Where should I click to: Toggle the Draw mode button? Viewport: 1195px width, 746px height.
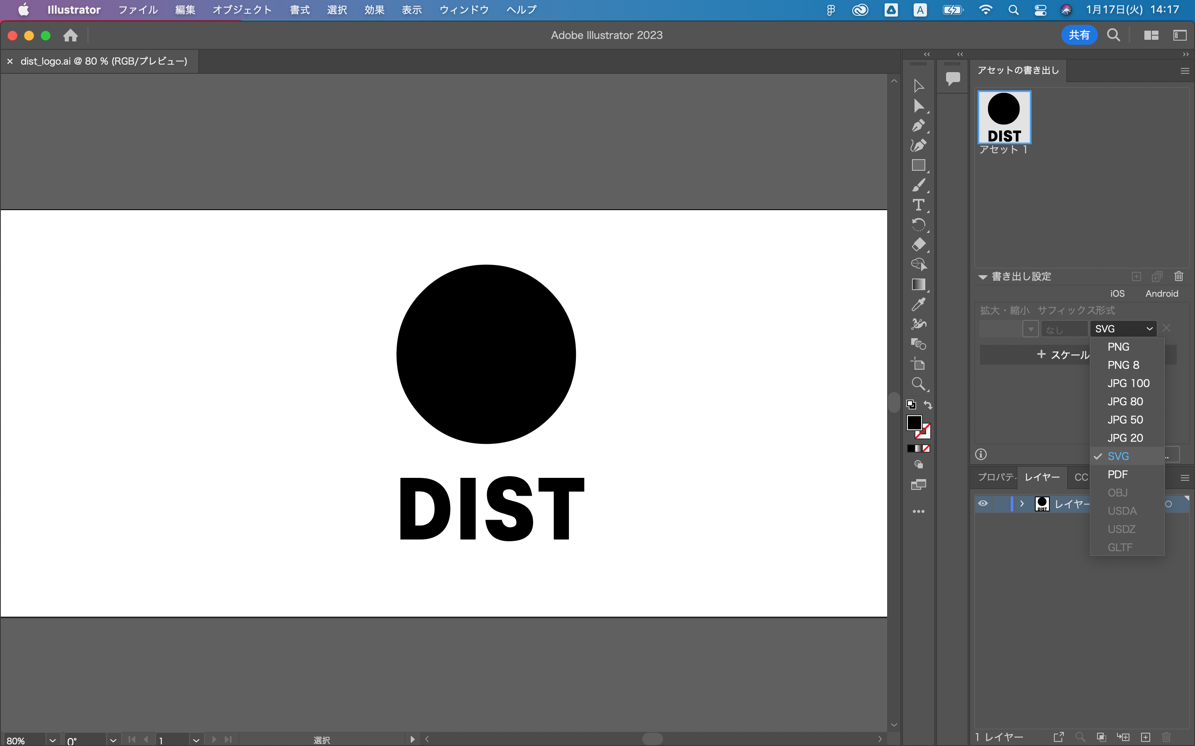[919, 464]
